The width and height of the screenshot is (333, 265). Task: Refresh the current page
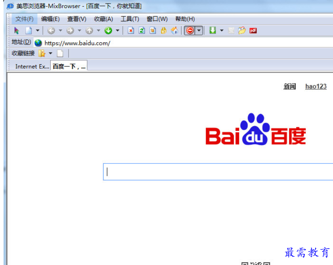point(142,31)
